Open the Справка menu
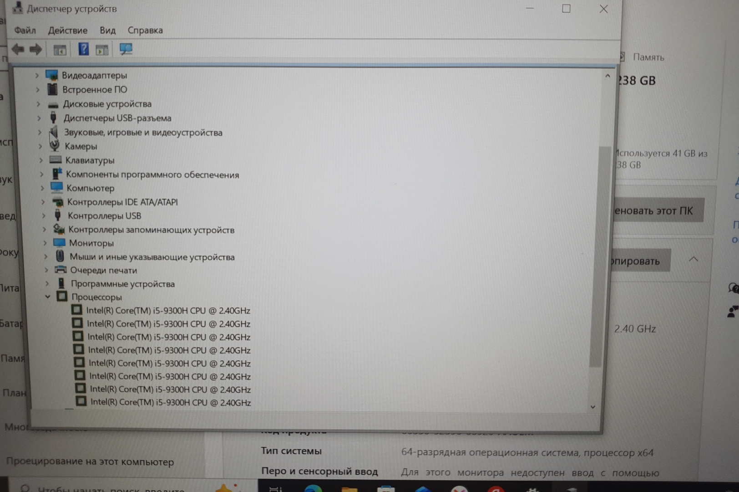The height and width of the screenshot is (492, 739). (145, 30)
